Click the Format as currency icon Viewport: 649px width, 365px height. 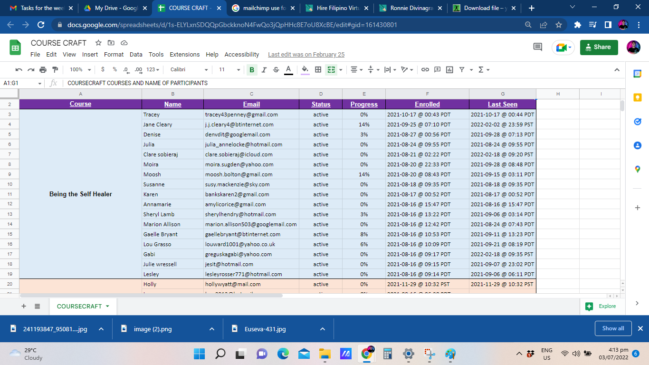click(x=103, y=69)
